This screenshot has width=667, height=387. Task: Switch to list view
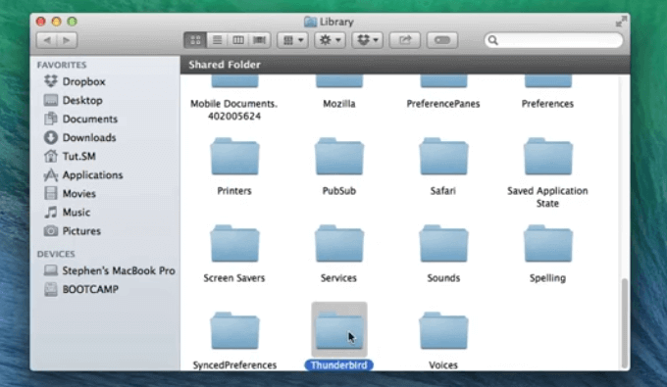(x=217, y=40)
